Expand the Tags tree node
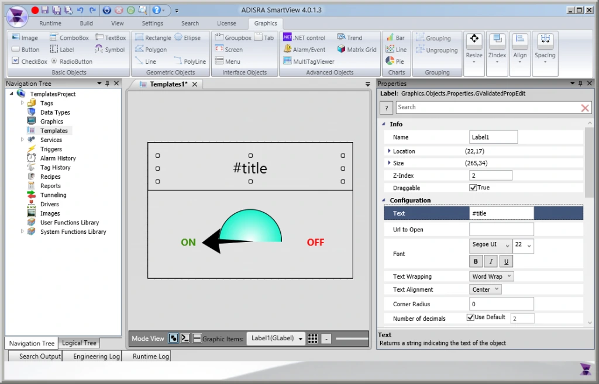This screenshot has height=384, width=599. pos(22,103)
